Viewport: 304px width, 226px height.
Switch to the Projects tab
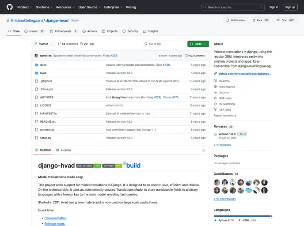(x=110, y=31)
